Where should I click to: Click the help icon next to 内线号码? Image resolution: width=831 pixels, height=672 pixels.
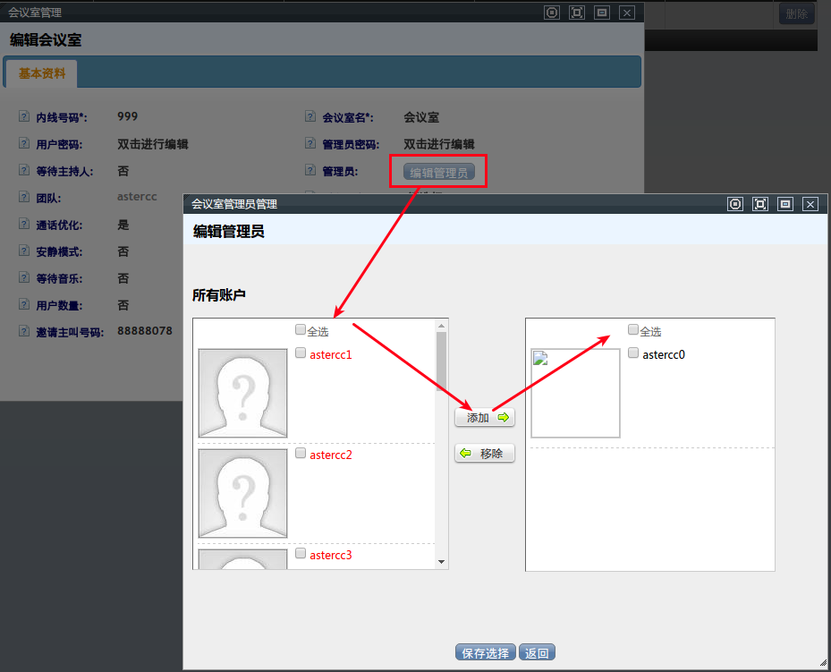(x=24, y=117)
